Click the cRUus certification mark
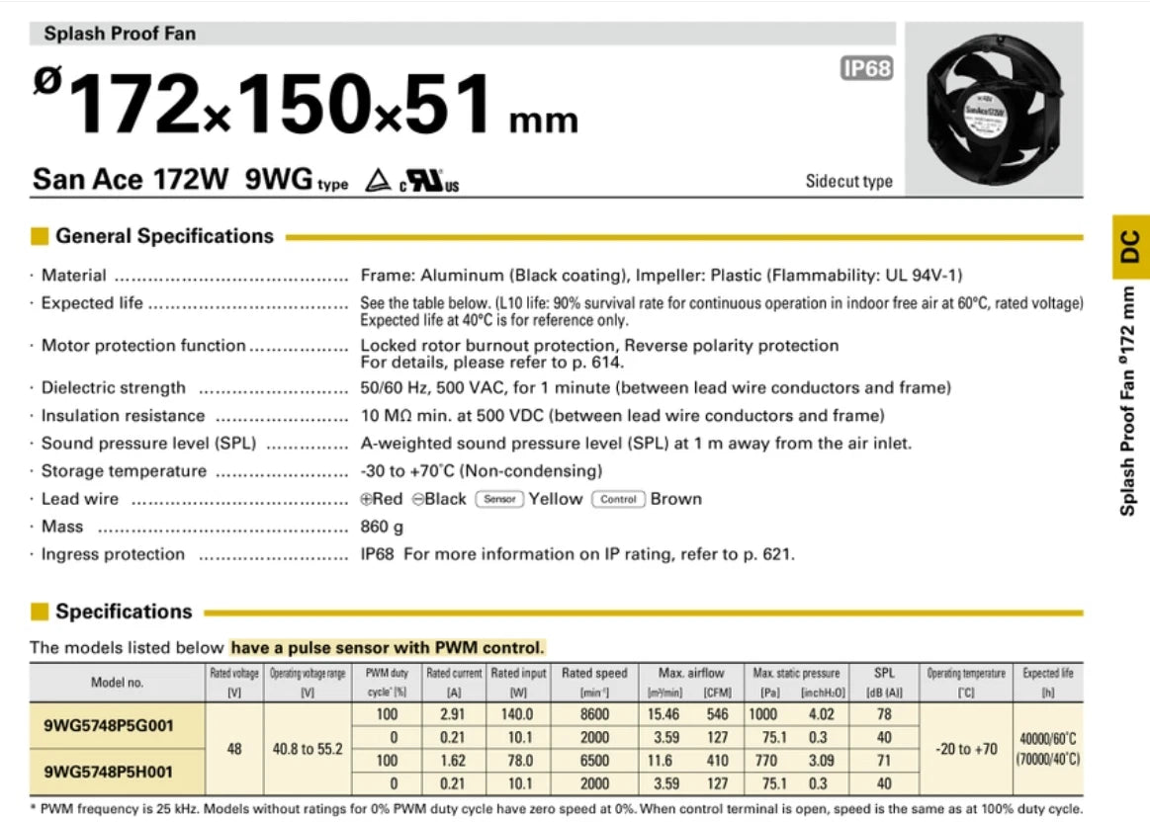 click(429, 182)
